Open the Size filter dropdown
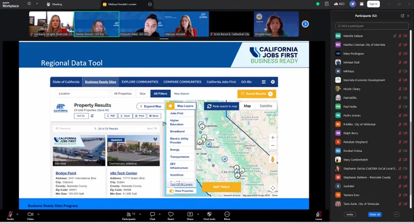Screen dimensions: 414x223 [x=142, y=94]
